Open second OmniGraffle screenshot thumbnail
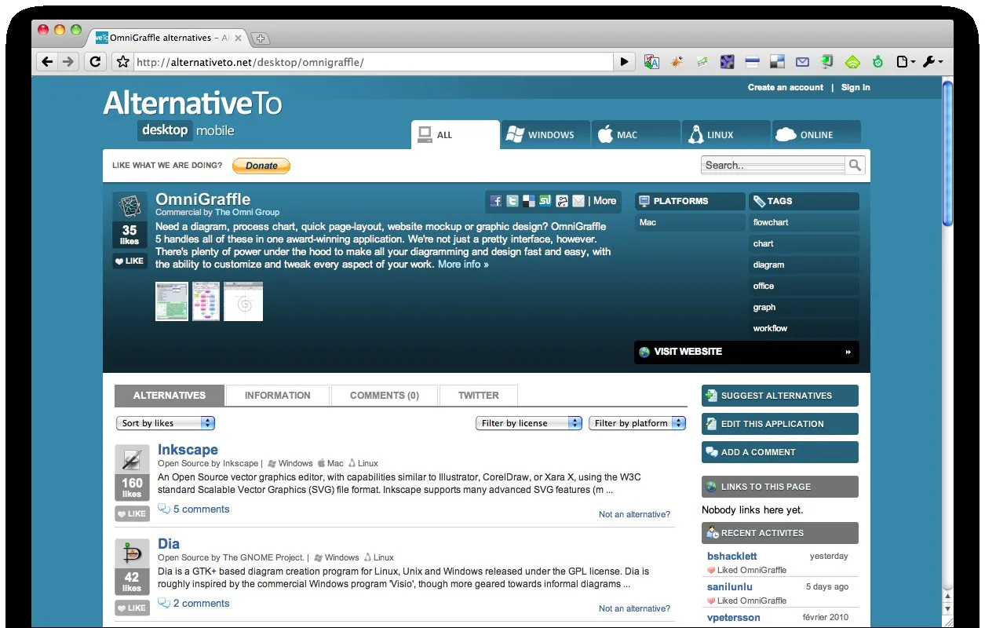Image resolution: width=985 pixels, height=628 pixels. point(206,301)
